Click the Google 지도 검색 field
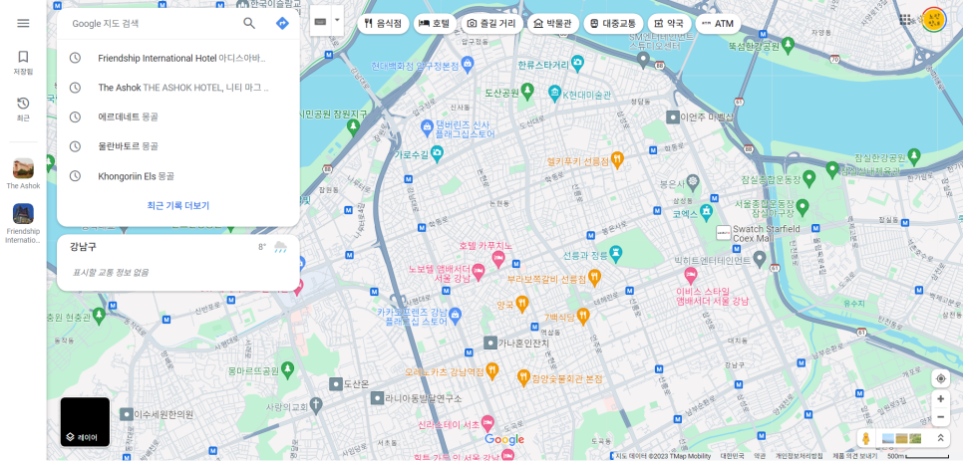Image resolution: width=963 pixels, height=461 pixels. [x=154, y=23]
